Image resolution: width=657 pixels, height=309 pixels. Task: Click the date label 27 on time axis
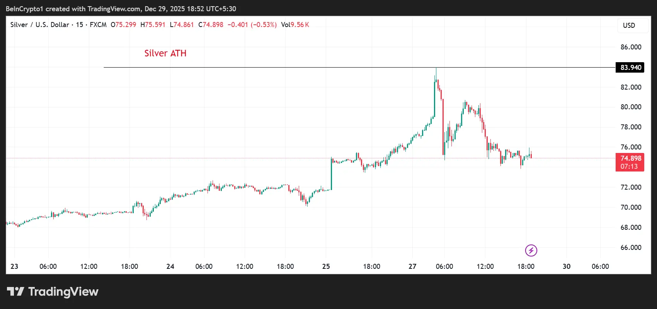(412, 267)
